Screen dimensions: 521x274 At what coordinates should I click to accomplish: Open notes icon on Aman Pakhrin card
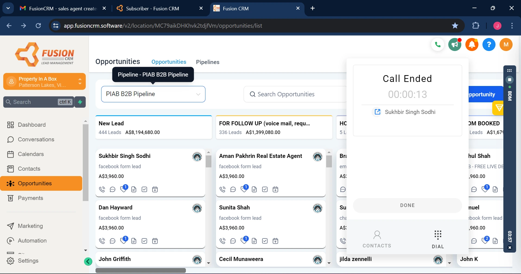click(x=254, y=189)
